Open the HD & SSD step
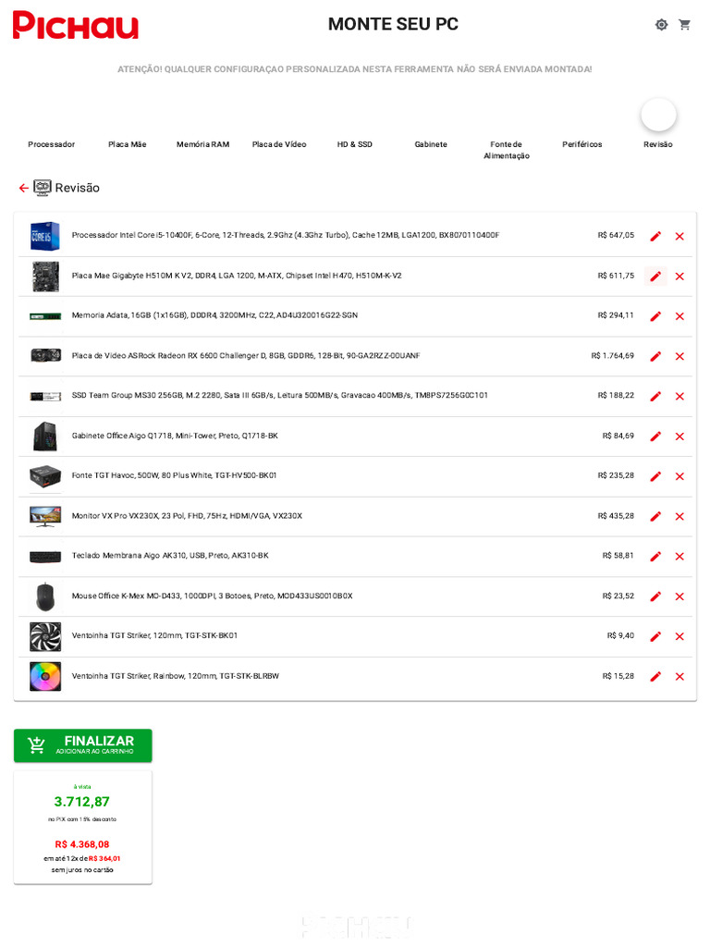The width and height of the screenshot is (710, 947). point(354,144)
